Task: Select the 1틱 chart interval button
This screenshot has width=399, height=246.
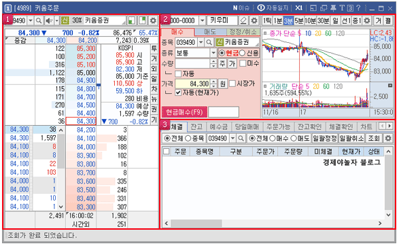Action: tap(267, 20)
